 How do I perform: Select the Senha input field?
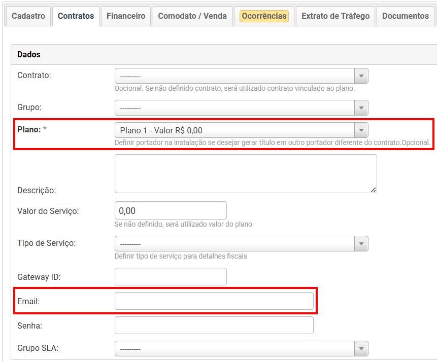[x=214, y=325]
